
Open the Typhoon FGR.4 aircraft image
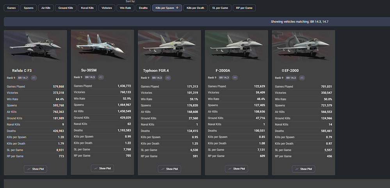tap(169, 47)
